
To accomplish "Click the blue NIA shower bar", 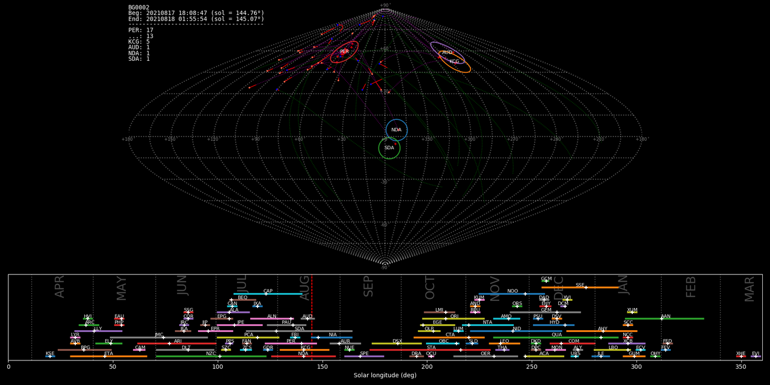I will click(x=333, y=337).
